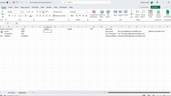171x96 pixels.
Task: Click the AutoSum sigma icon
Action: coord(131,11)
